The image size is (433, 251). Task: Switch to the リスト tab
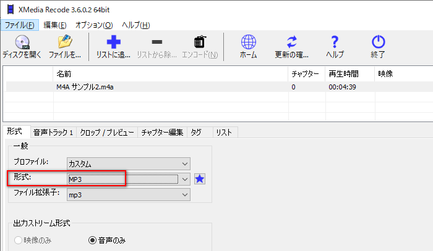tap(225, 133)
